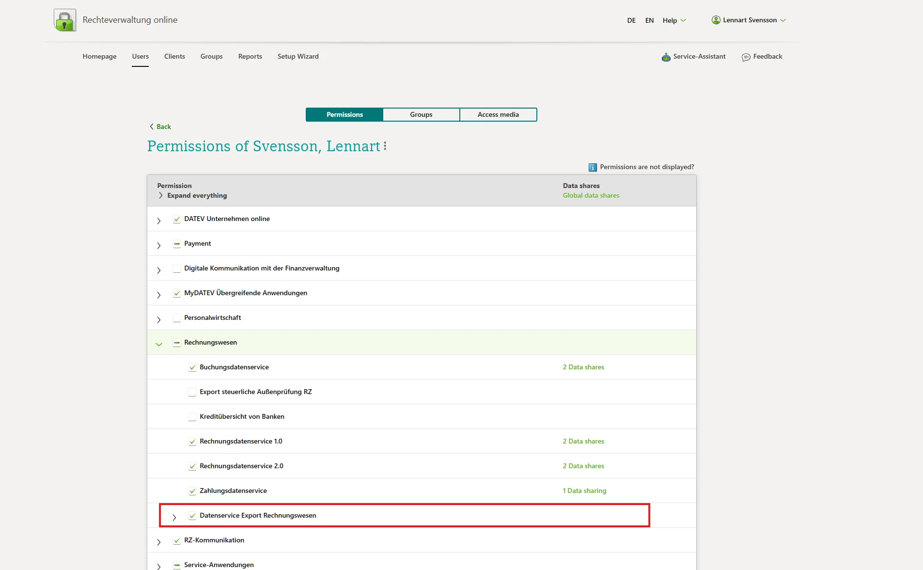
Task: Click the Permissions of Svensson, Lennart heading
Action: [x=264, y=146]
